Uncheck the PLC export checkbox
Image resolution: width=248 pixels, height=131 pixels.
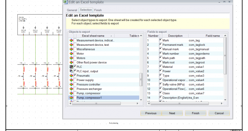click(x=75, y=67)
